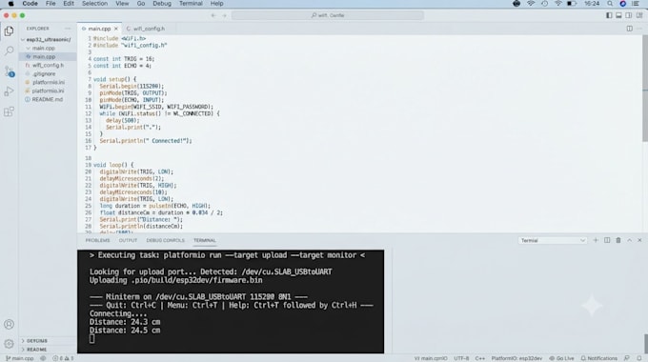Toggle the bottom panel layout button
This screenshot has height=362, width=648.
(618, 15)
